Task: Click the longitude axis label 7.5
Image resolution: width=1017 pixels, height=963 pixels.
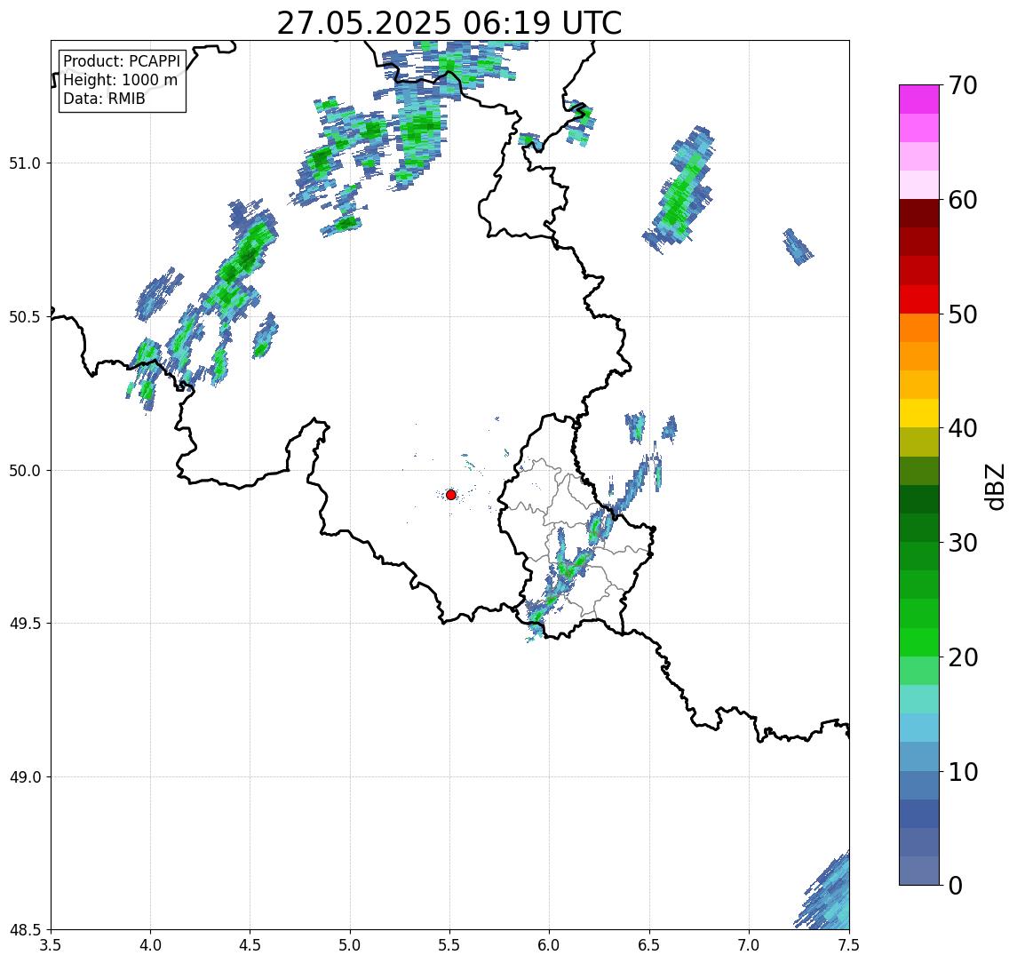Action: point(848,945)
